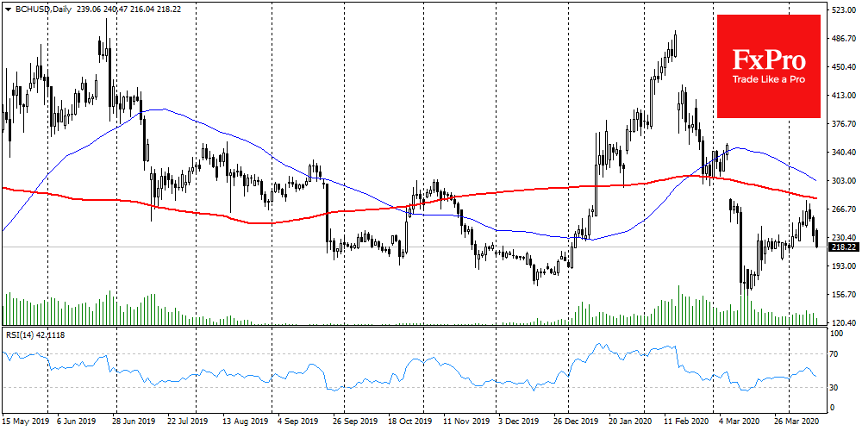
Task: Click the 15 May 2019 date label
Action: coord(24,422)
